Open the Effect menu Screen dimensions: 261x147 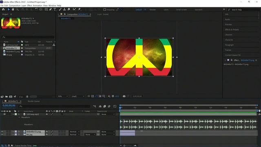click(29, 5)
